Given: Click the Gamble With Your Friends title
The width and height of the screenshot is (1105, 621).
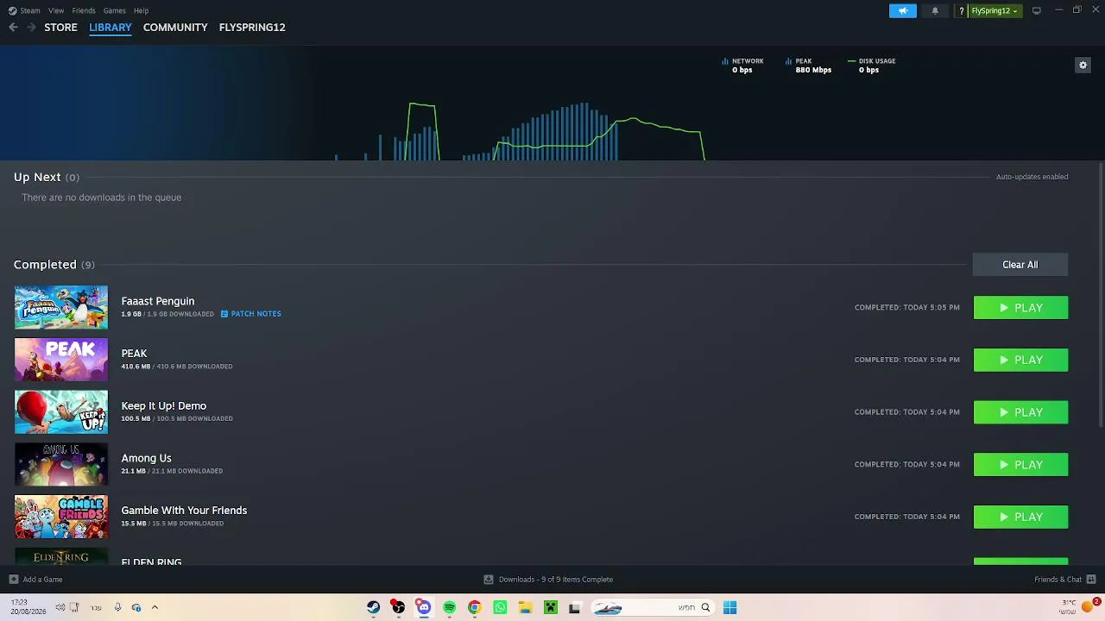Looking at the screenshot, I should click(185, 511).
